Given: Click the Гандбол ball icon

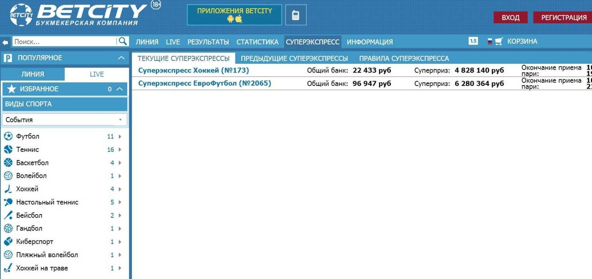Looking at the screenshot, I should (x=8, y=228).
